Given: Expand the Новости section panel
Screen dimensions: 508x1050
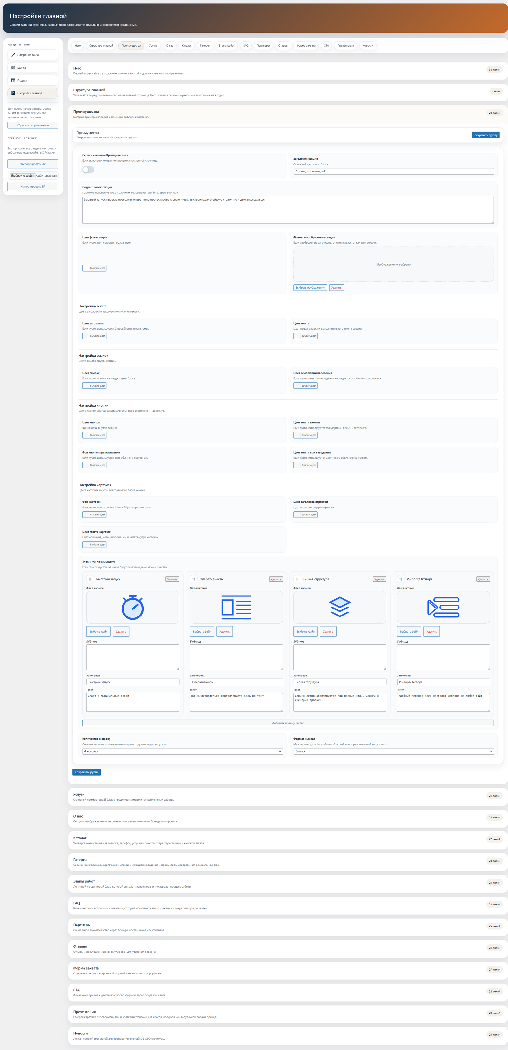Looking at the screenshot, I should 288,1036.
